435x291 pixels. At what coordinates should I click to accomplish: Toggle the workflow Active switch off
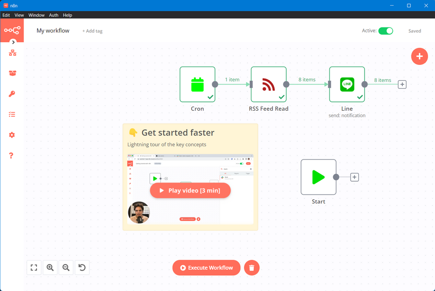[x=385, y=31]
